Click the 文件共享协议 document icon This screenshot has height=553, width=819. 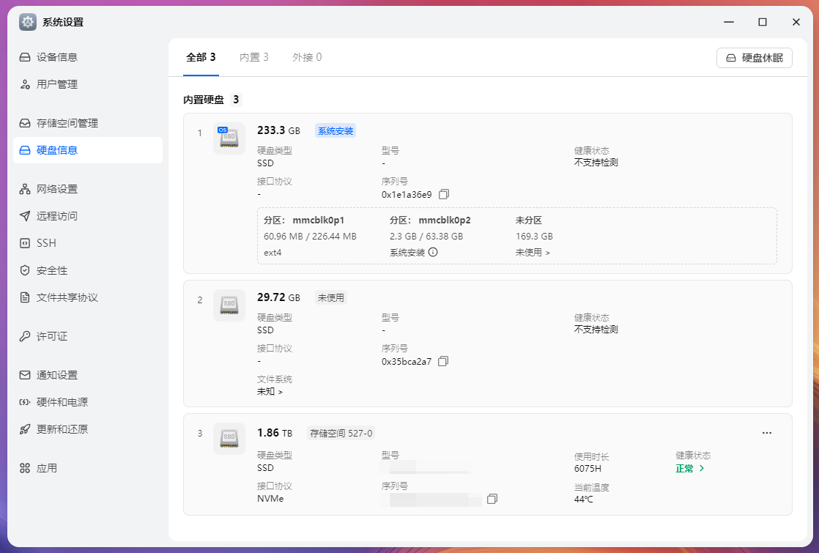(25, 297)
